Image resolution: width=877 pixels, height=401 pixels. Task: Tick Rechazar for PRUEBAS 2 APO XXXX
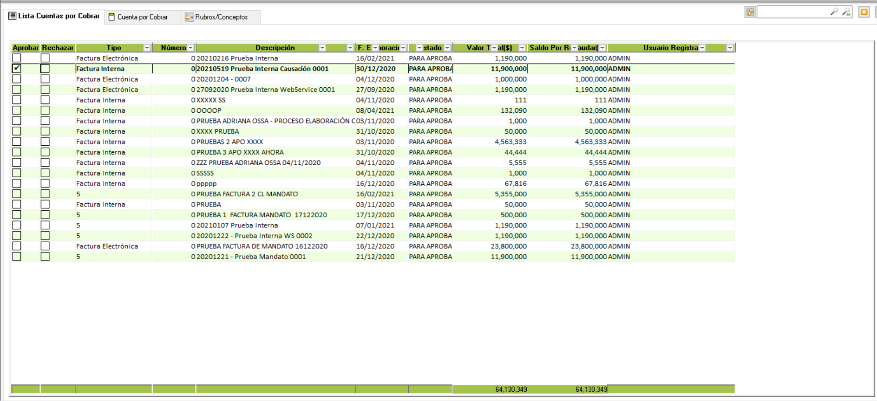click(x=45, y=142)
